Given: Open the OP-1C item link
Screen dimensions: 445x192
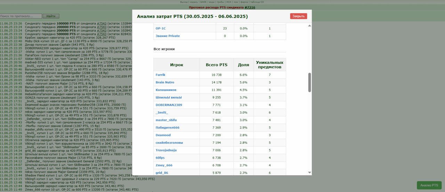Looking at the screenshot, I should point(161,28).
